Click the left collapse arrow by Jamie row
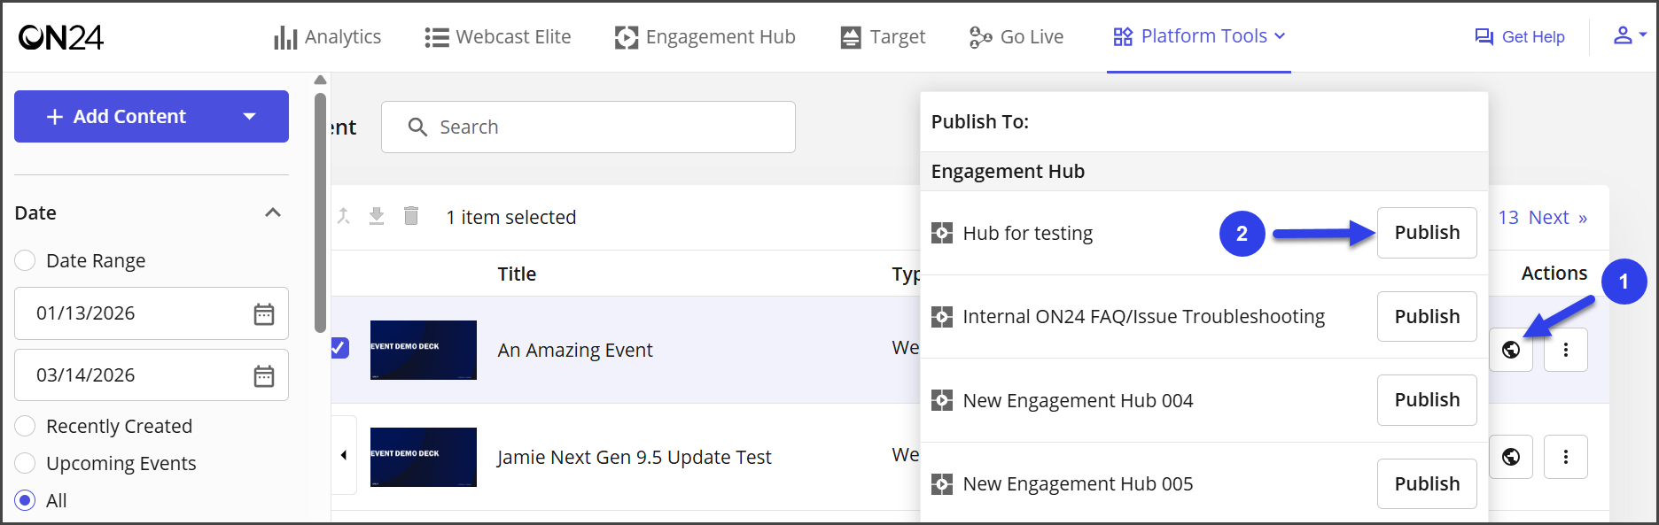Viewport: 1659px width, 525px height. (344, 455)
